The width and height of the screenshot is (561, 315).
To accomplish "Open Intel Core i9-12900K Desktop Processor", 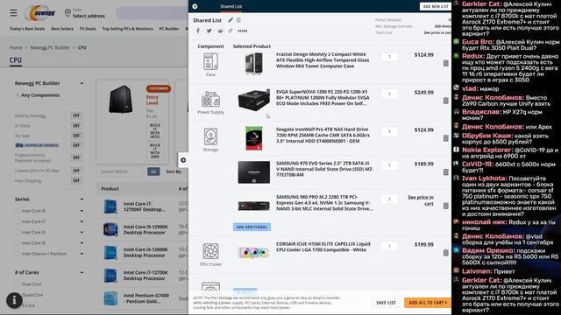I will tap(146, 229).
